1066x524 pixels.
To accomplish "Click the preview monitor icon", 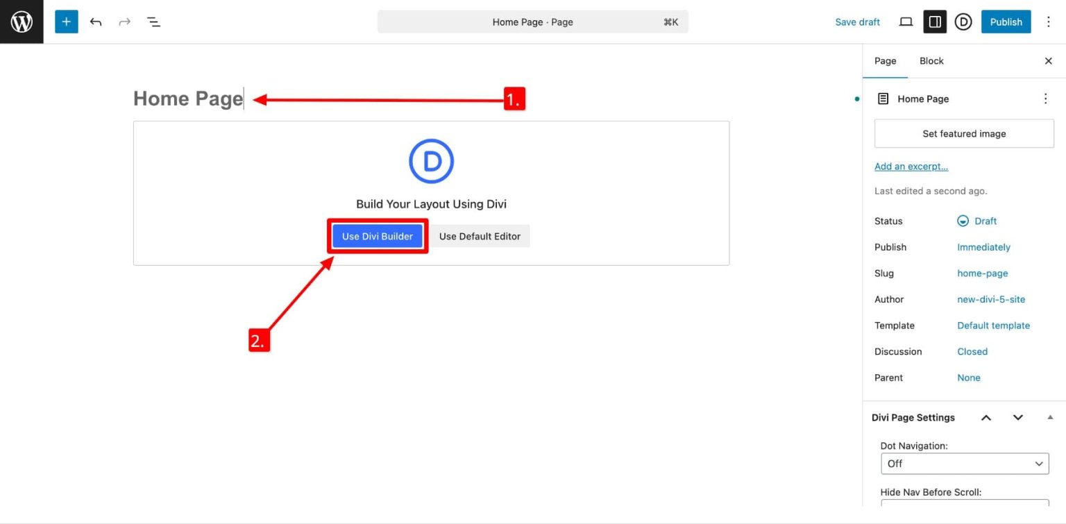I will click(906, 22).
